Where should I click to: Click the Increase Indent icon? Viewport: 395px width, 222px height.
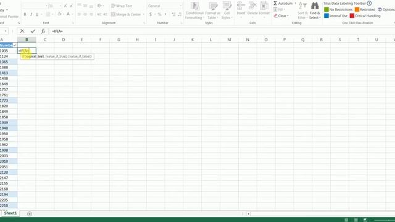point(106,14)
